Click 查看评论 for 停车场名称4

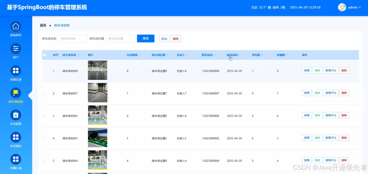[x=331, y=160]
